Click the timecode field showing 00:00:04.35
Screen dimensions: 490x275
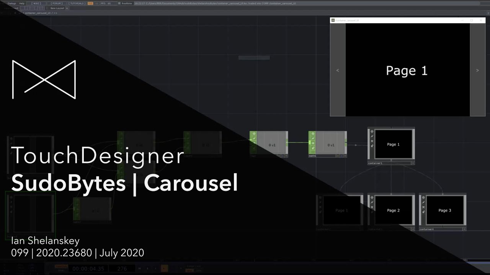coord(88,269)
